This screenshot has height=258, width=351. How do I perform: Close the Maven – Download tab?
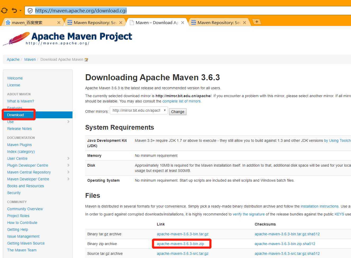click(x=183, y=23)
